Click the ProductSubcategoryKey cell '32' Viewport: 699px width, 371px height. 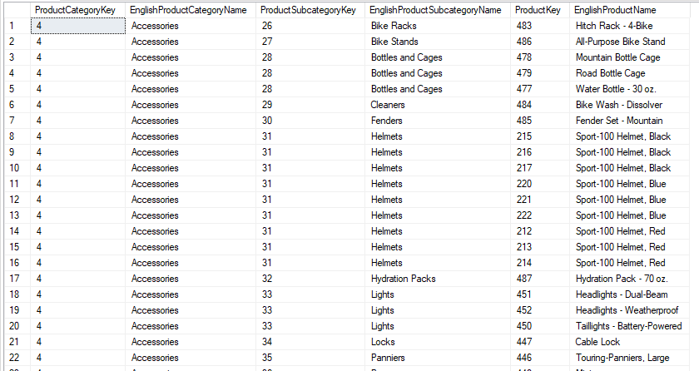point(310,279)
